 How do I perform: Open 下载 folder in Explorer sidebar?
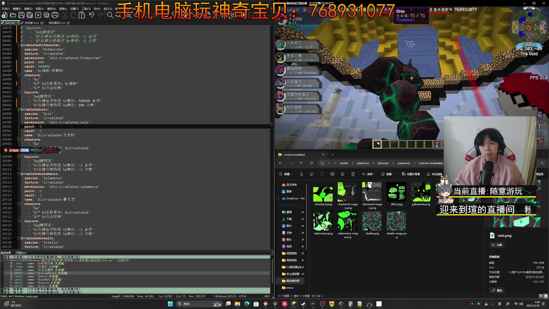(x=289, y=219)
